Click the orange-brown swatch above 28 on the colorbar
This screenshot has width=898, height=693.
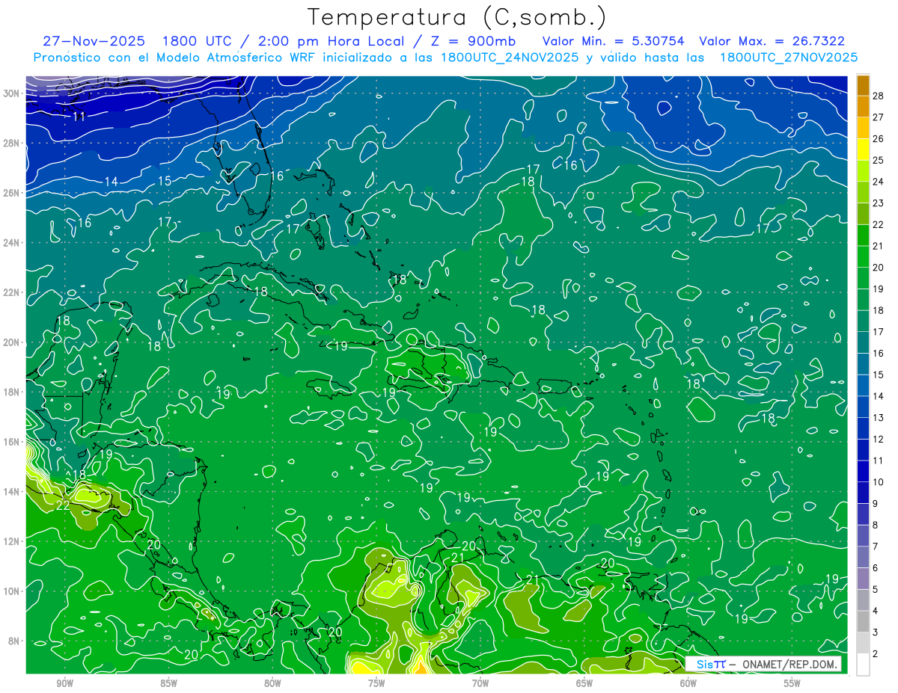click(864, 85)
